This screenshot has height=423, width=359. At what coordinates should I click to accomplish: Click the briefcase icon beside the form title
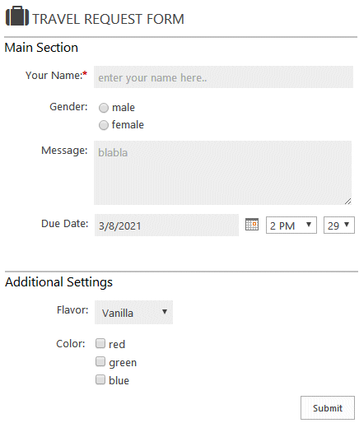tap(17, 16)
